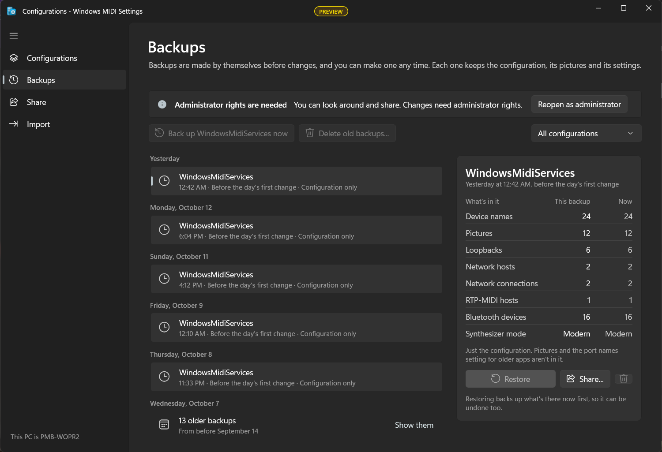Click clock icon of 4:12 PM backup
The height and width of the screenshot is (452, 662).
(x=164, y=279)
